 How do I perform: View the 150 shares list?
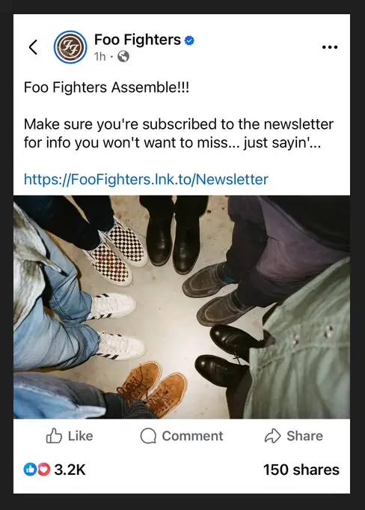tap(301, 470)
